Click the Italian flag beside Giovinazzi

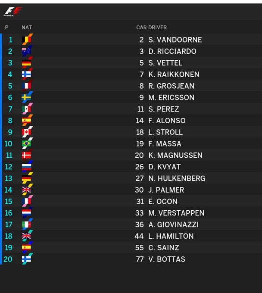point(26,225)
